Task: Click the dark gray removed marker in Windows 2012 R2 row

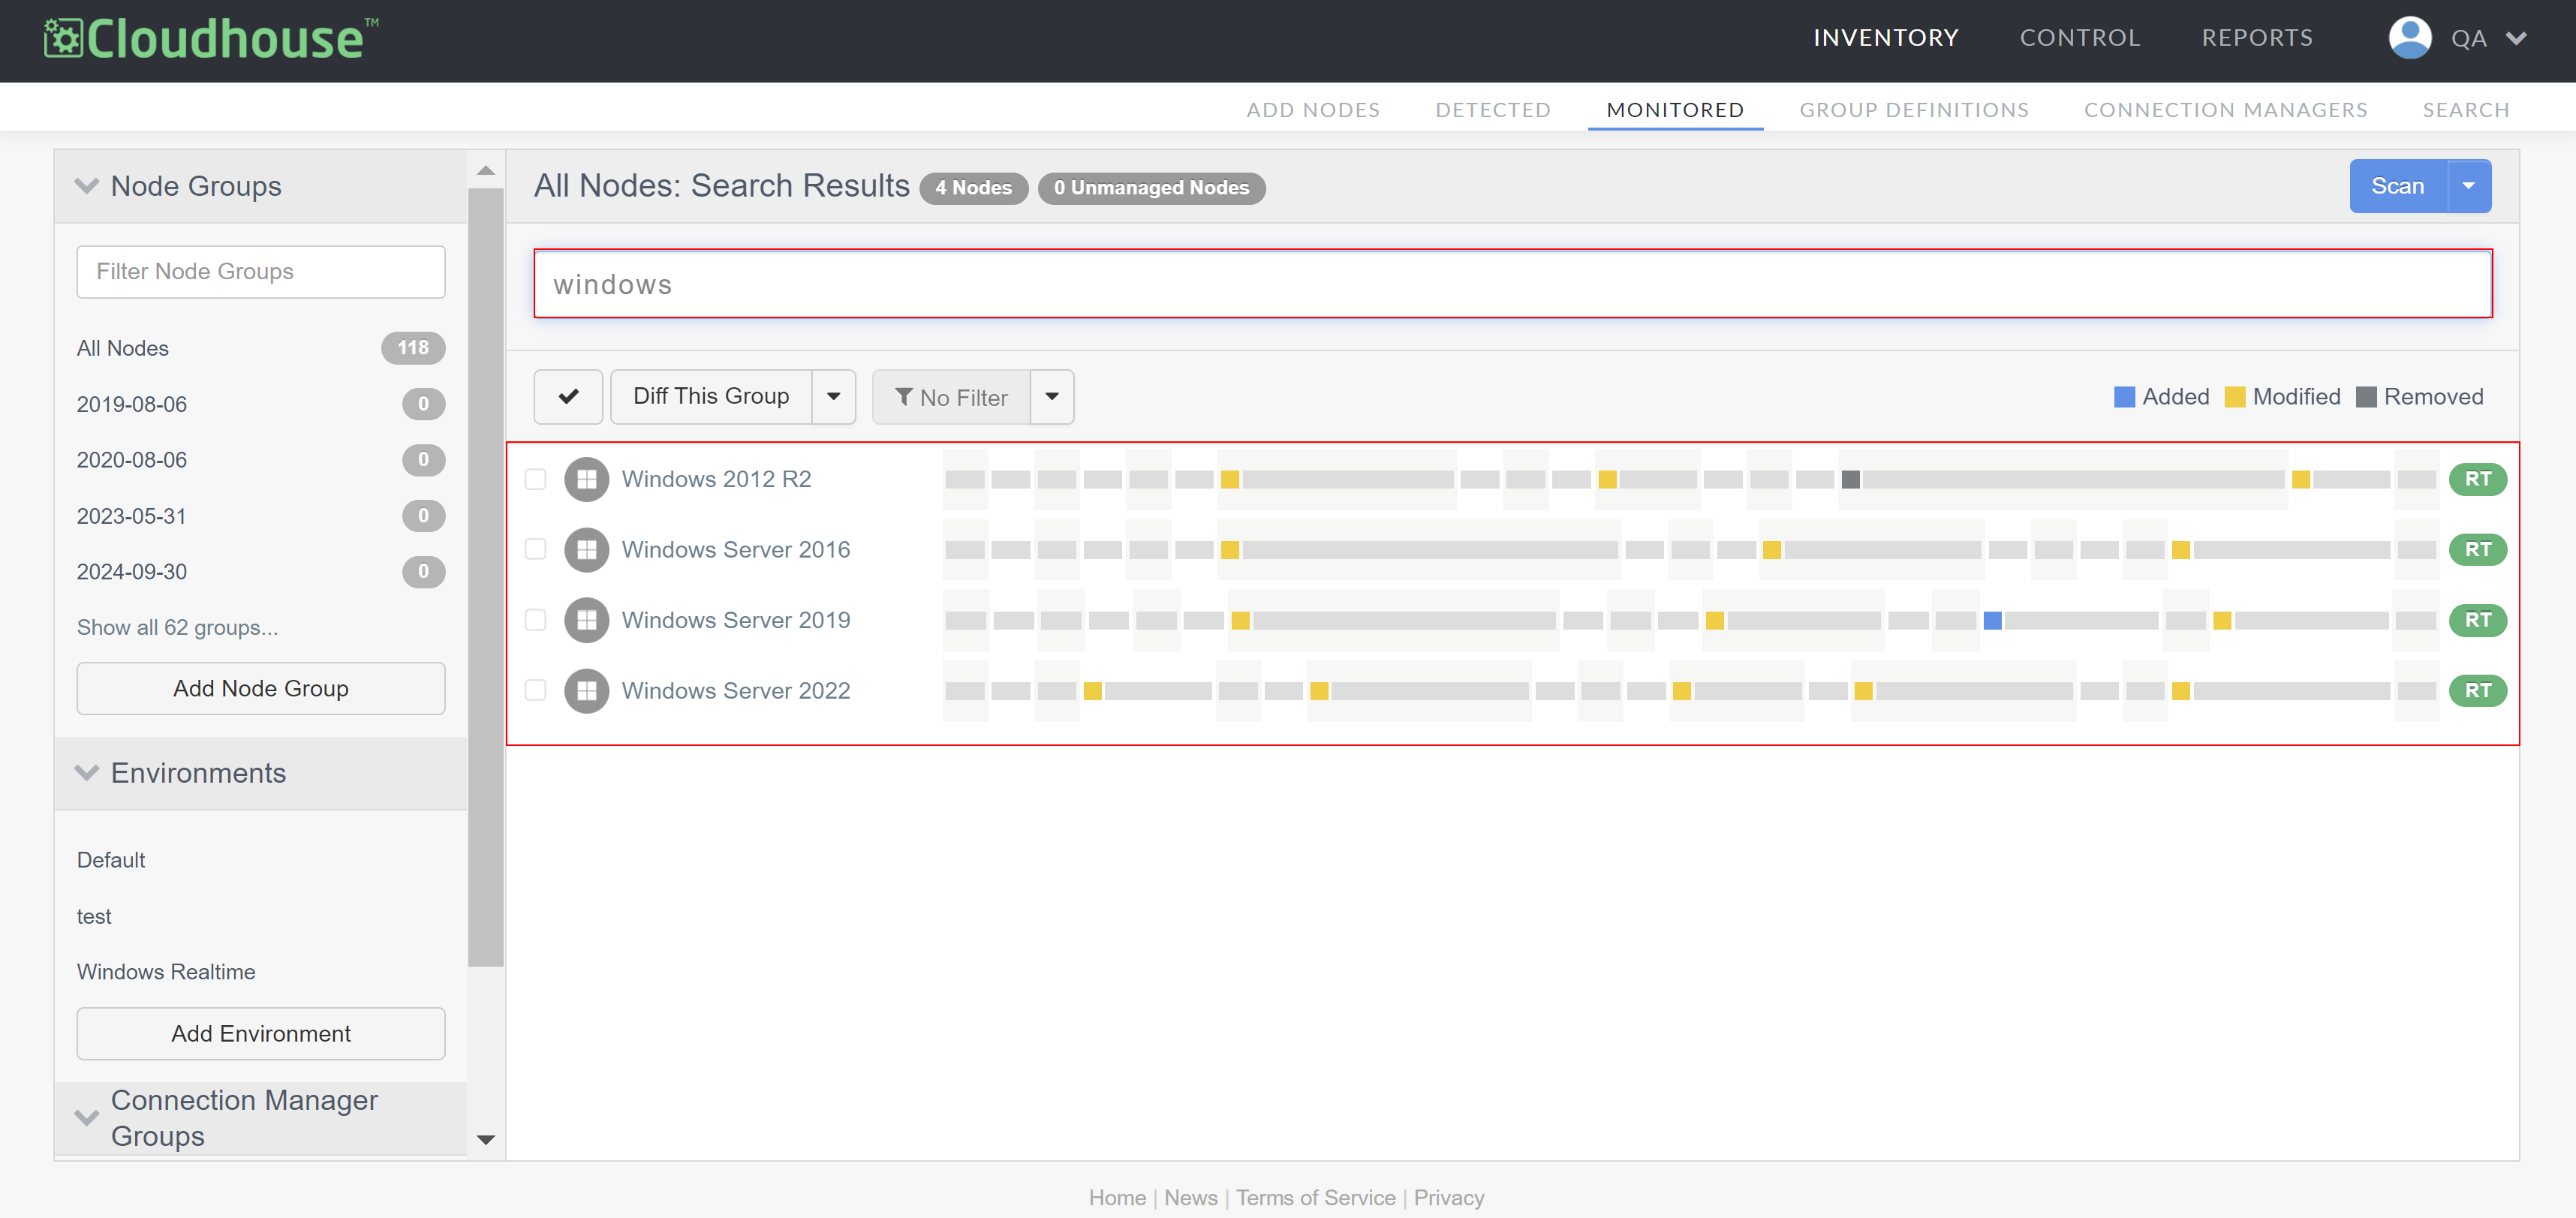Action: (x=1851, y=480)
